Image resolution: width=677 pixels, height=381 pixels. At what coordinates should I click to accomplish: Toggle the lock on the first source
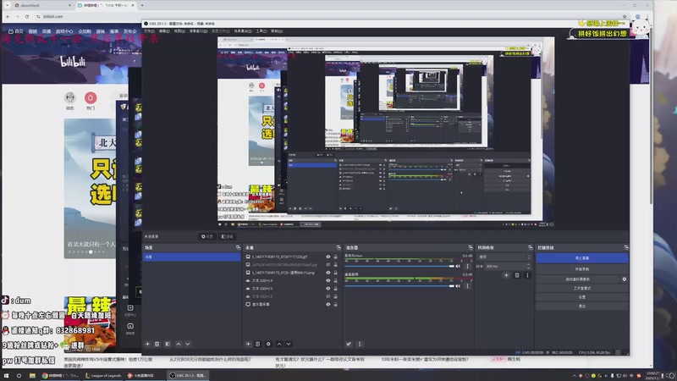tap(337, 256)
